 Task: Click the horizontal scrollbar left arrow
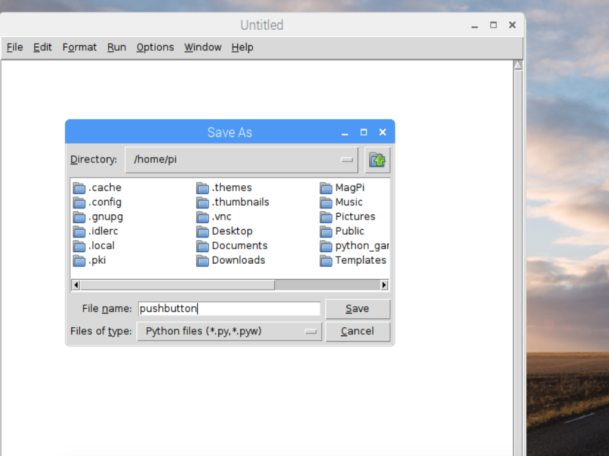click(x=76, y=285)
